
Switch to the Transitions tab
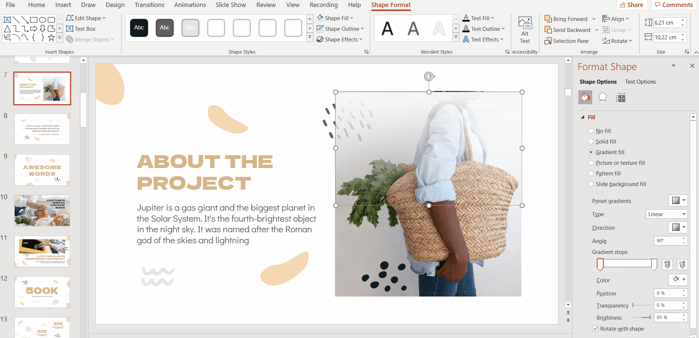click(149, 5)
